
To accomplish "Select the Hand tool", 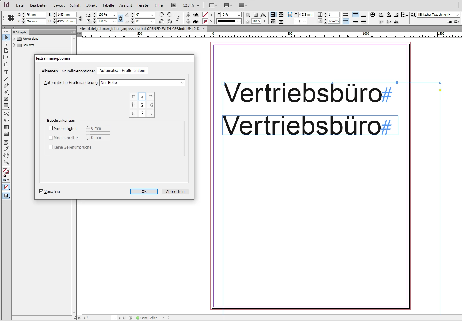I will (6, 156).
